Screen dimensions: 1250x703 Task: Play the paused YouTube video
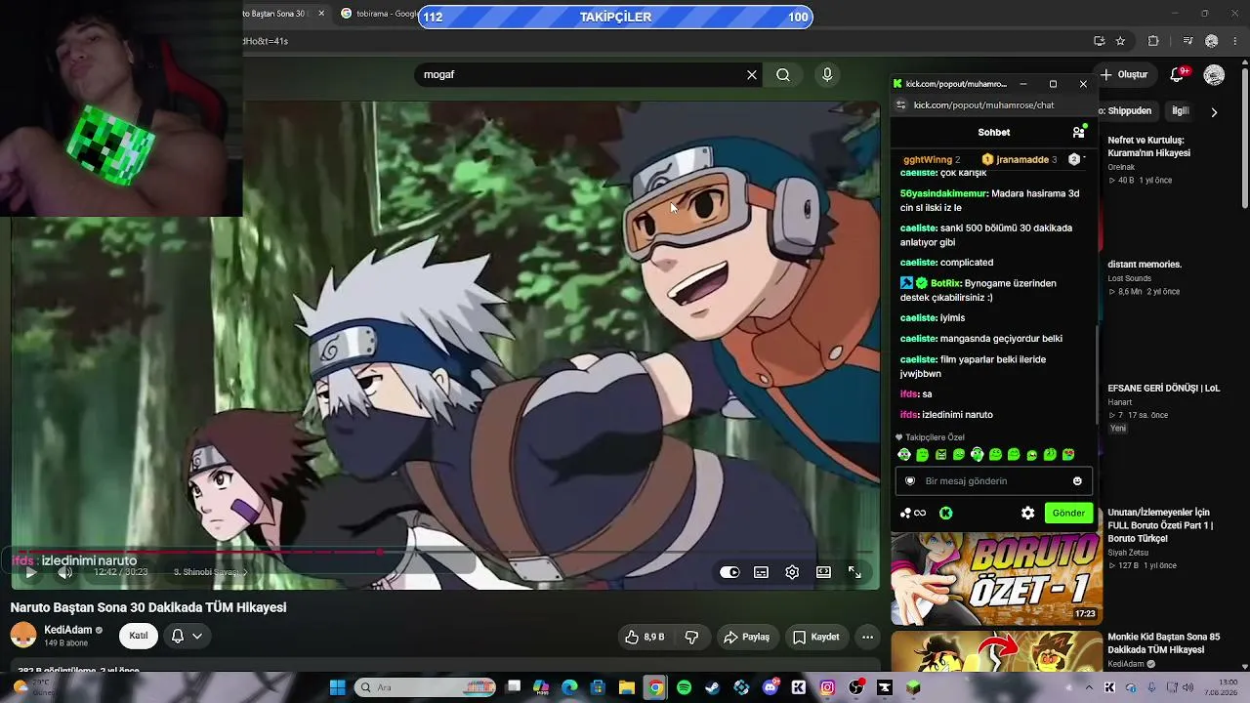pyautogui.click(x=30, y=572)
